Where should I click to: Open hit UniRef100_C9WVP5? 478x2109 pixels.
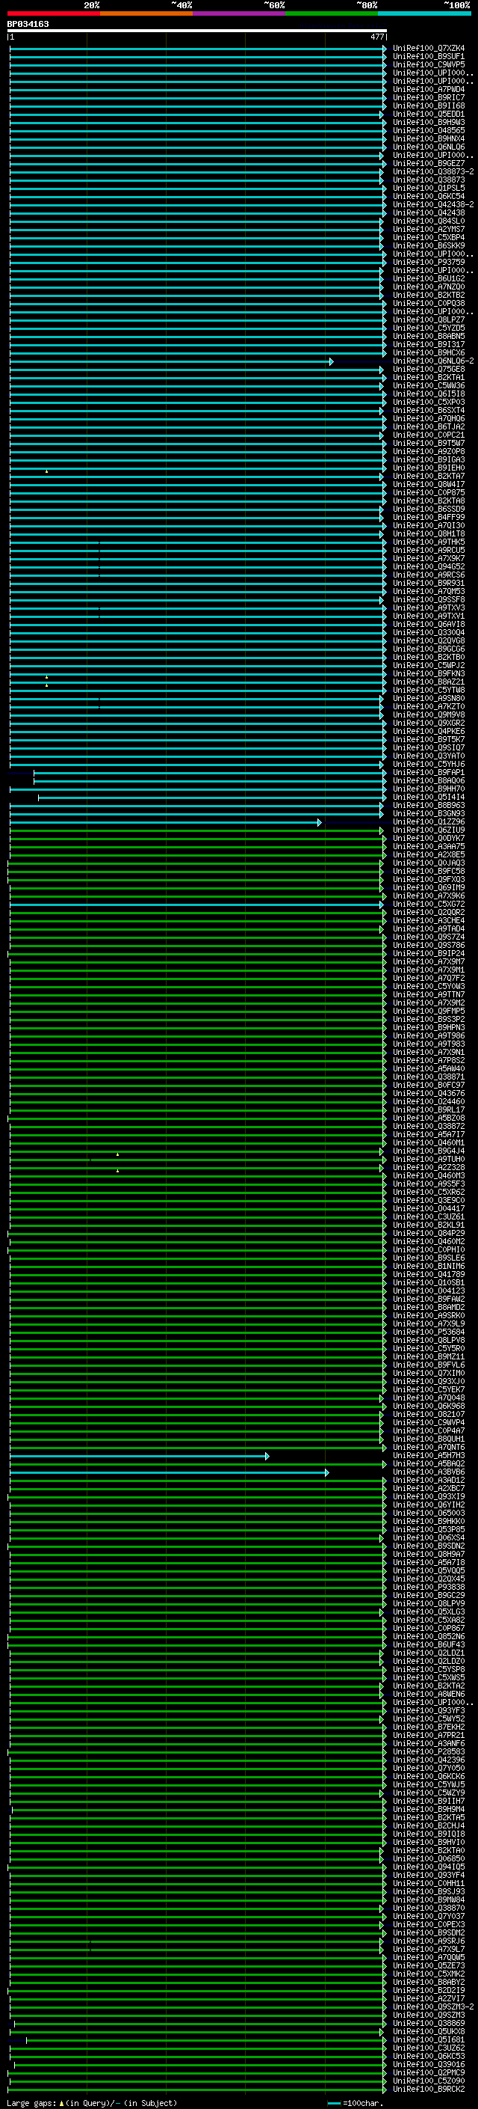(x=429, y=64)
